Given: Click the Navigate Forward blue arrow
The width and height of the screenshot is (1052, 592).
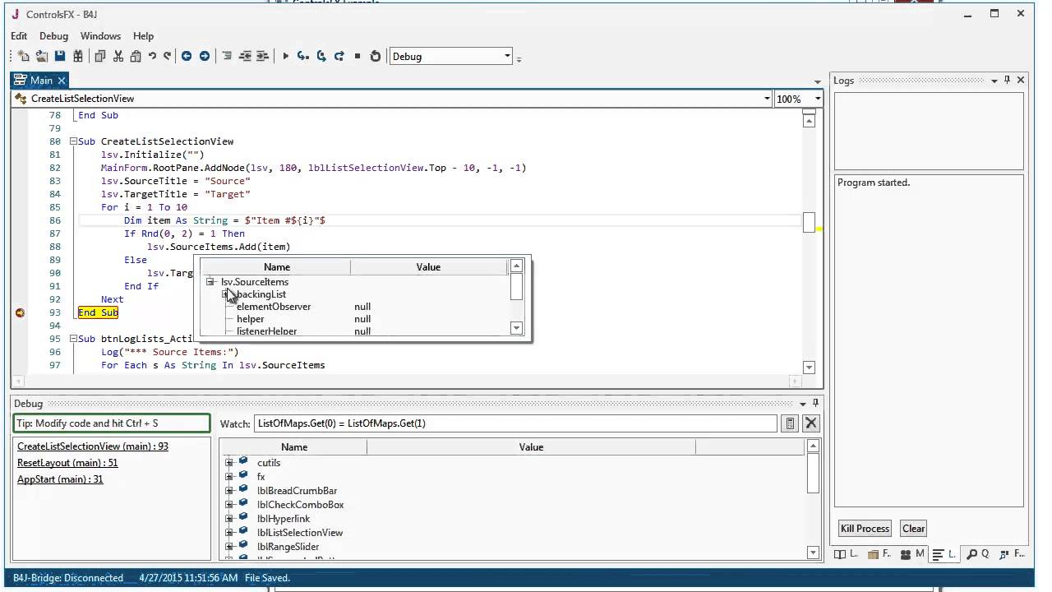Looking at the screenshot, I should [205, 56].
